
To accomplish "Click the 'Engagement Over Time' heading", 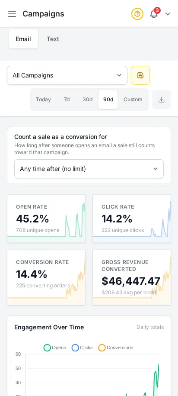I will click(x=49, y=327).
